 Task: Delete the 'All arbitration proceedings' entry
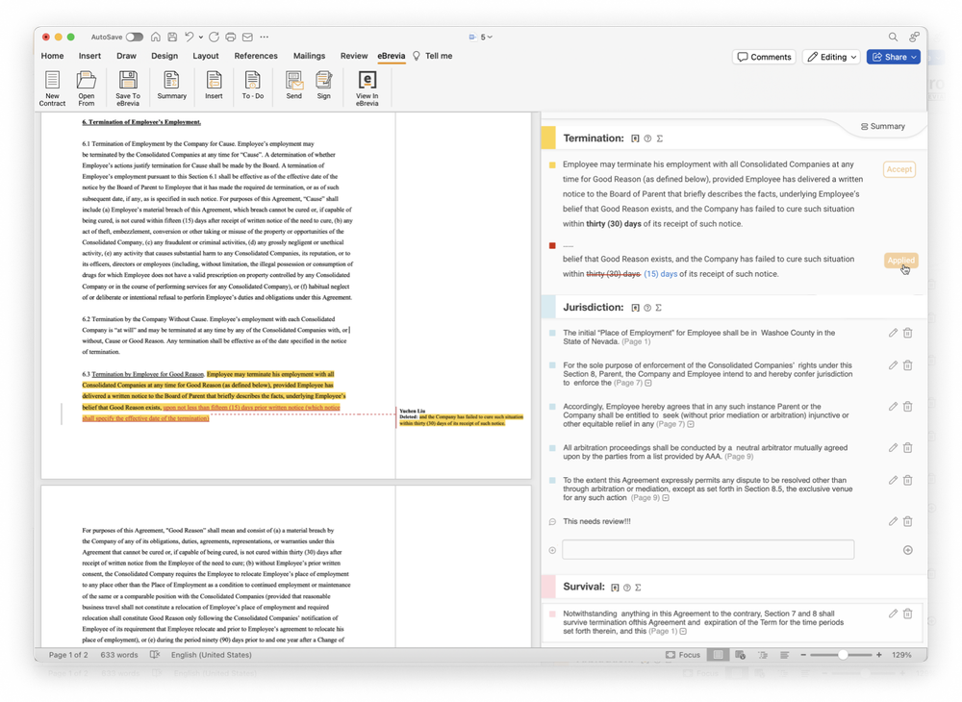(907, 447)
